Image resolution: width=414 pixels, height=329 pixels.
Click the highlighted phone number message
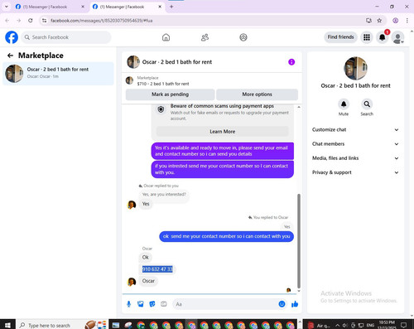coord(157,269)
